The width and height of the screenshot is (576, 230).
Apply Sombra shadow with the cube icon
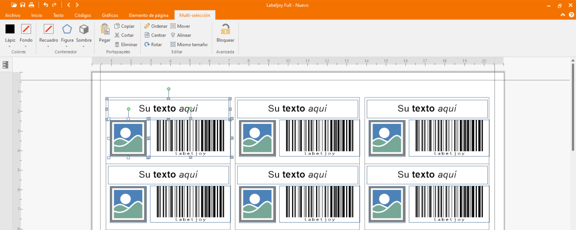click(x=84, y=29)
